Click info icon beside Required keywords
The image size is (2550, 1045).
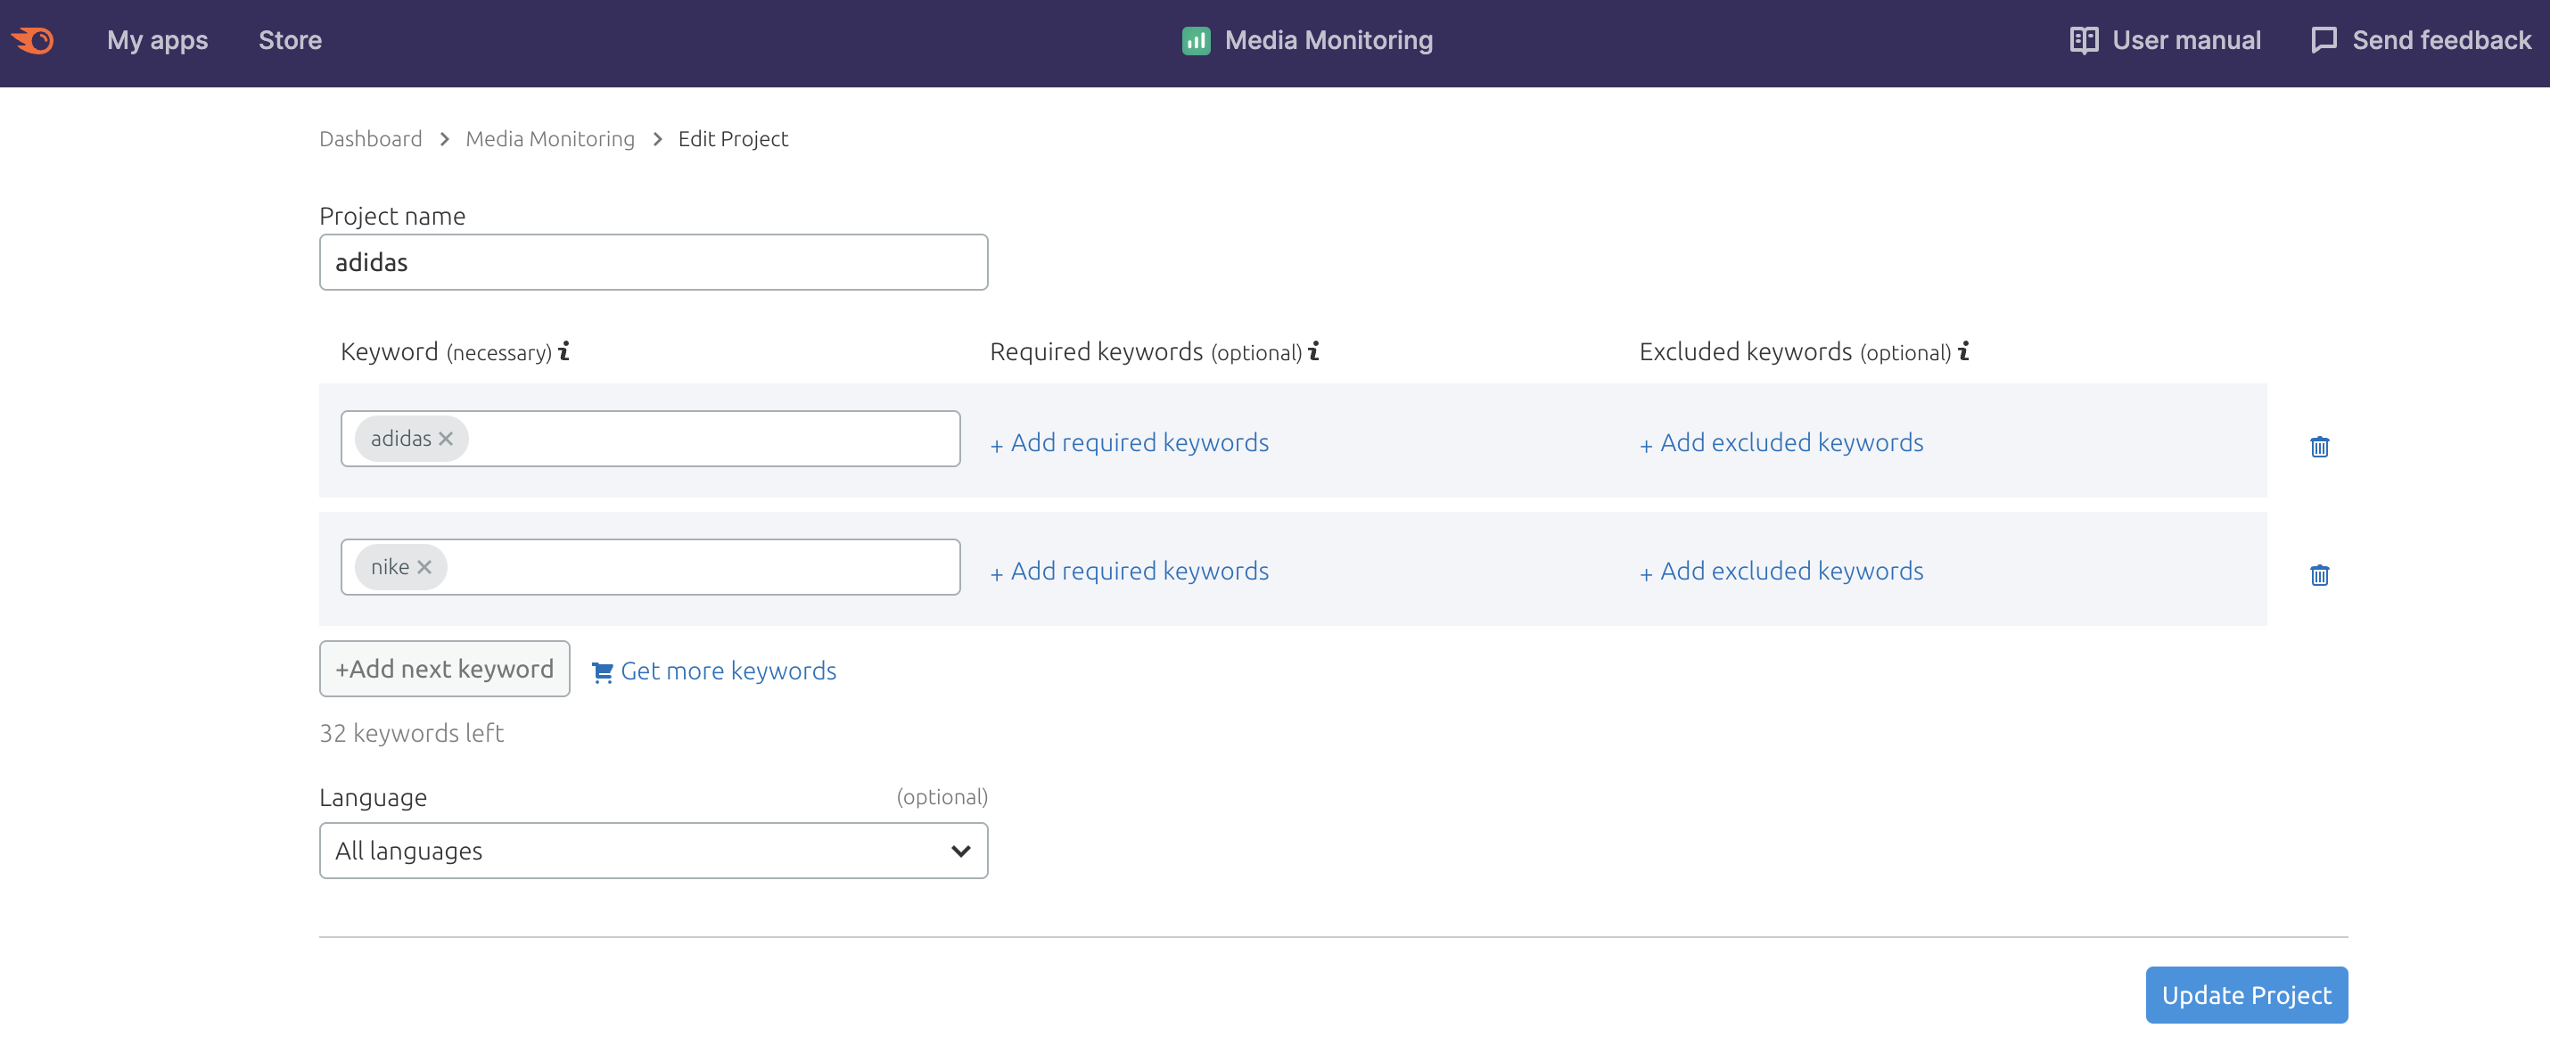point(1313,351)
